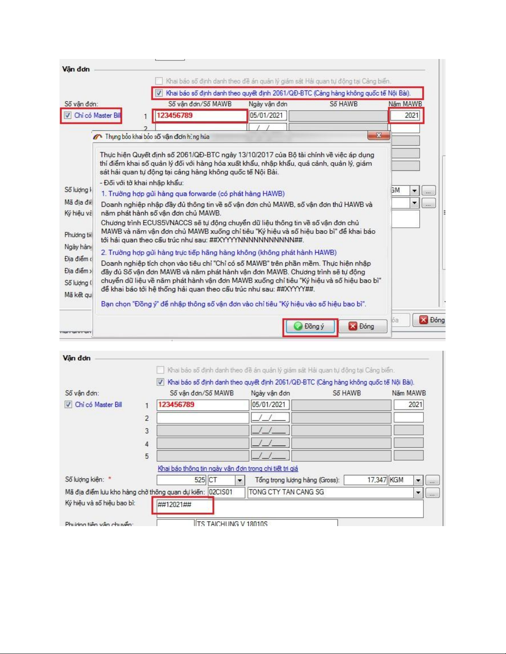Open the dropdown arrow below the unit dropdown, behind dialog

click(414, 203)
